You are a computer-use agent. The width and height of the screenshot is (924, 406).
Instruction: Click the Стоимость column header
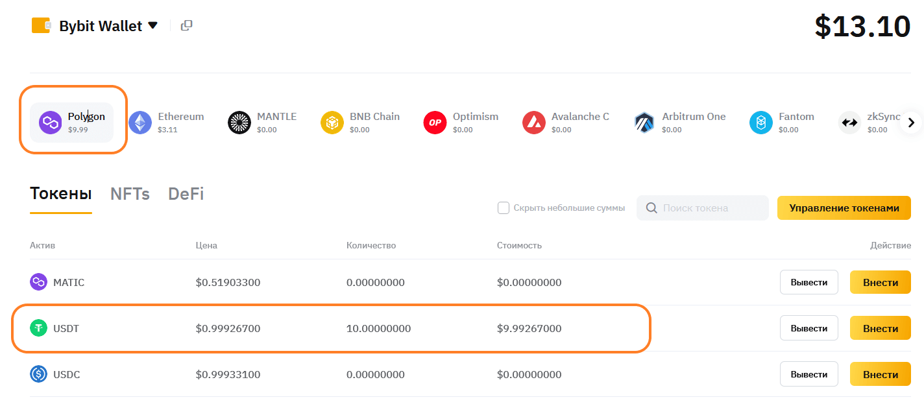click(x=519, y=245)
